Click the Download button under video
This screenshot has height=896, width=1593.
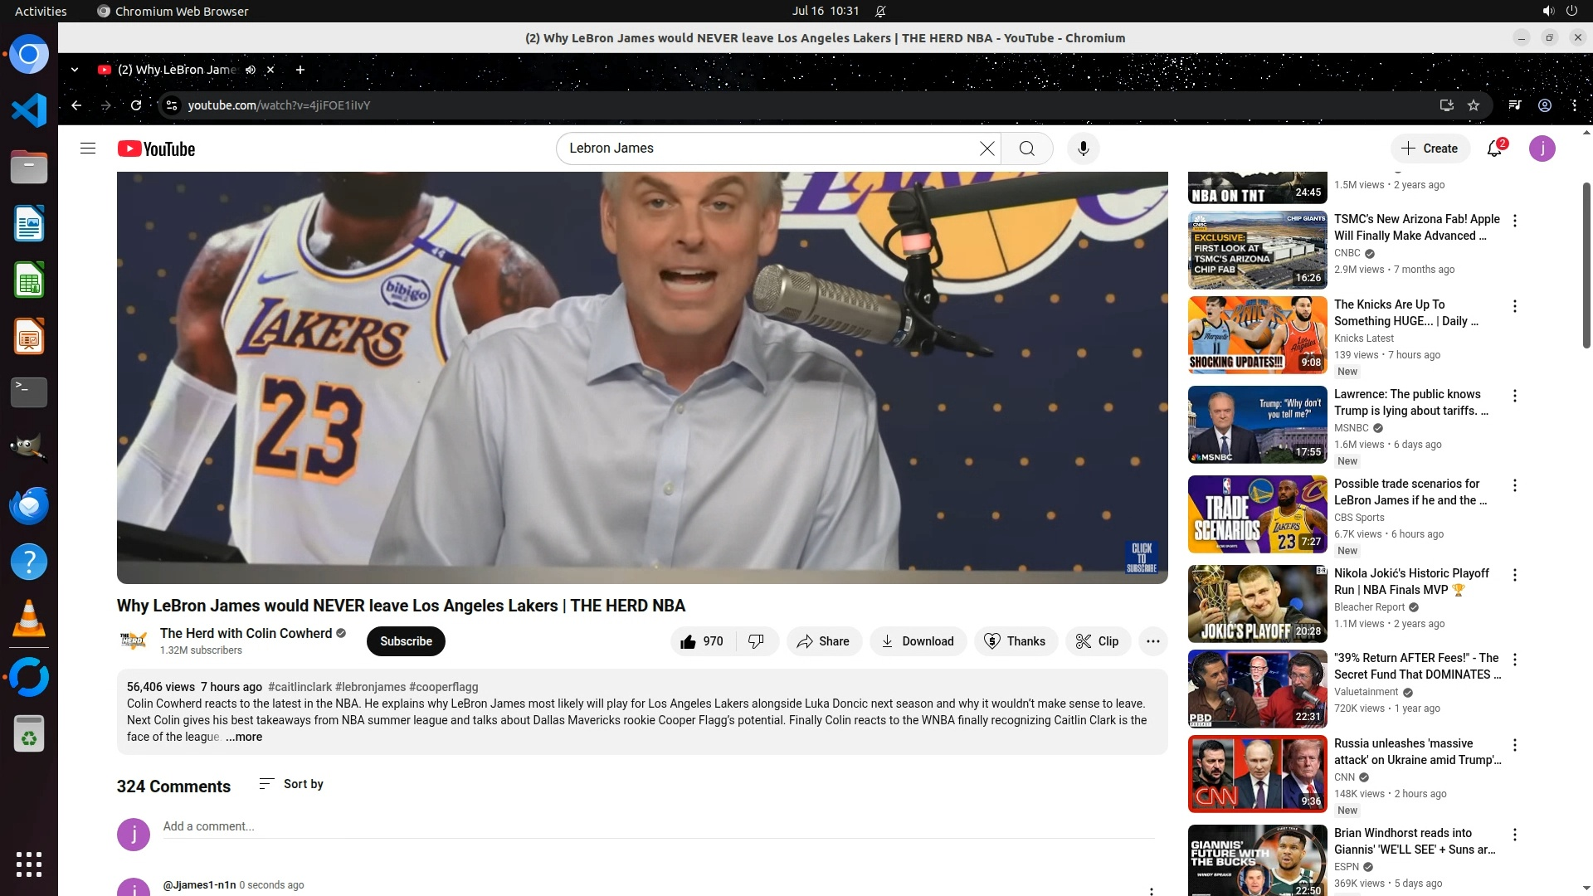pyautogui.click(x=917, y=641)
